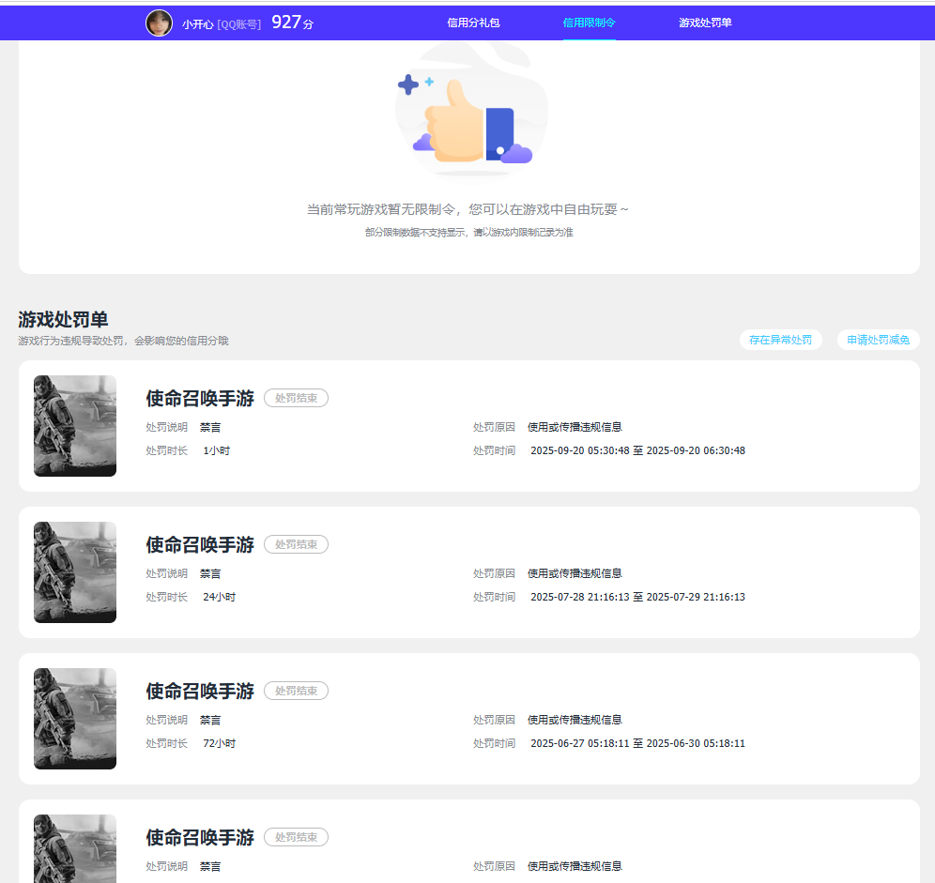Click 使命召唤手游 title of the 1小时 penalty
Image resolution: width=935 pixels, height=883 pixels.
click(x=200, y=398)
